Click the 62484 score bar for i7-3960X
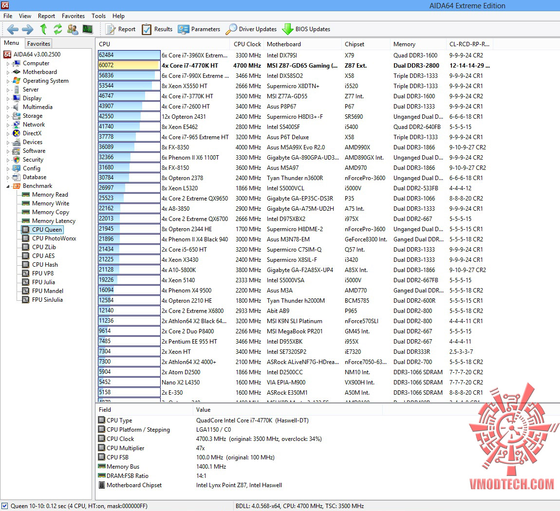The width and height of the screenshot is (560, 511). pyautogui.click(x=129, y=55)
